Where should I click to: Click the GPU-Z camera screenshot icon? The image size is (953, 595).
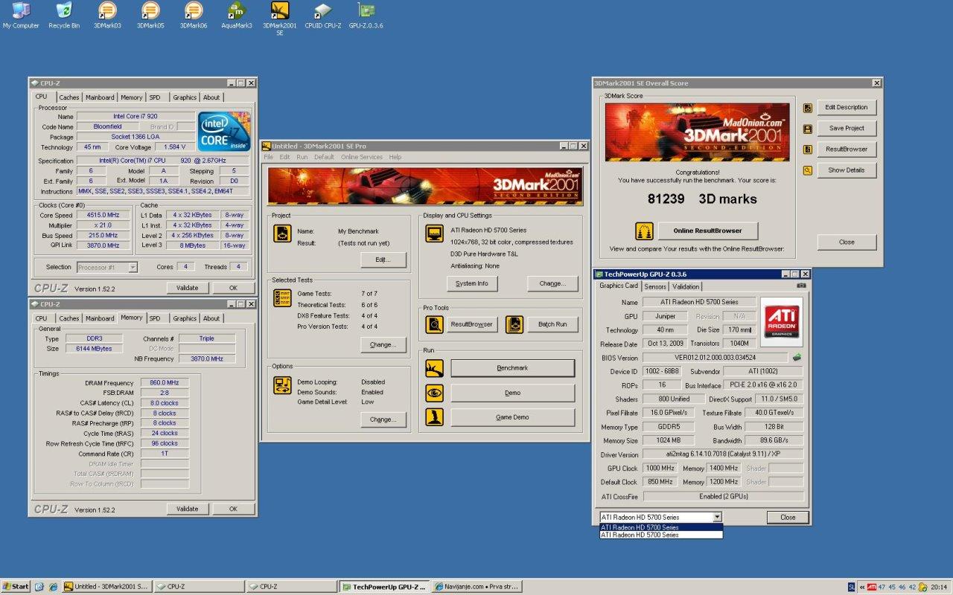801,286
